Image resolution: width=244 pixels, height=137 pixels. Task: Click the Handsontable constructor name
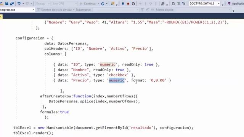pyautogui.click(x=60, y=127)
